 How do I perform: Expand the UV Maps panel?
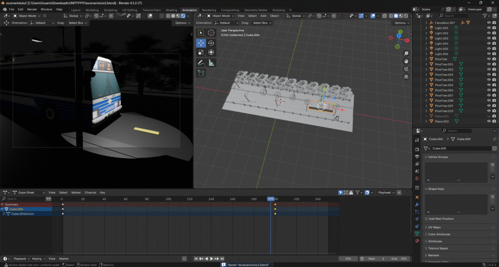tap(434, 227)
